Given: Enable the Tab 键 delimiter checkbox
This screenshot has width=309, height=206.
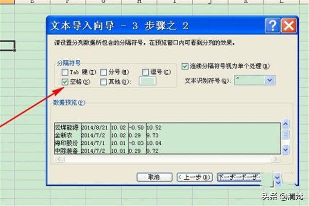Looking at the screenshot, I should [65, 72].
